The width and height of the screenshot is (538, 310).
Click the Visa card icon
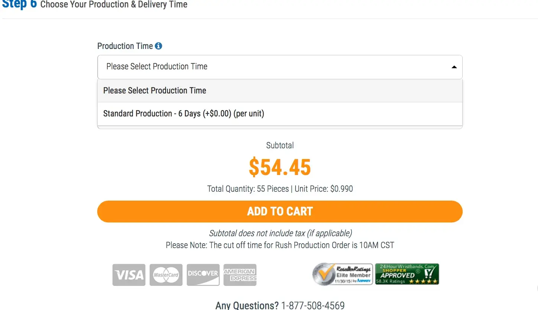click(x=129, y=275)
